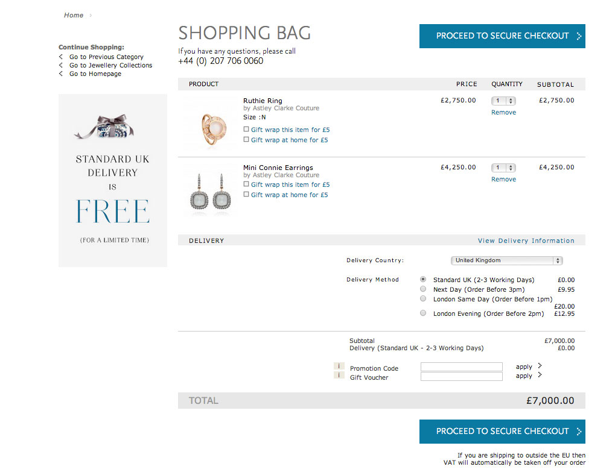
Task: Go to Home breadcrumb link
Action: (74, 15)
